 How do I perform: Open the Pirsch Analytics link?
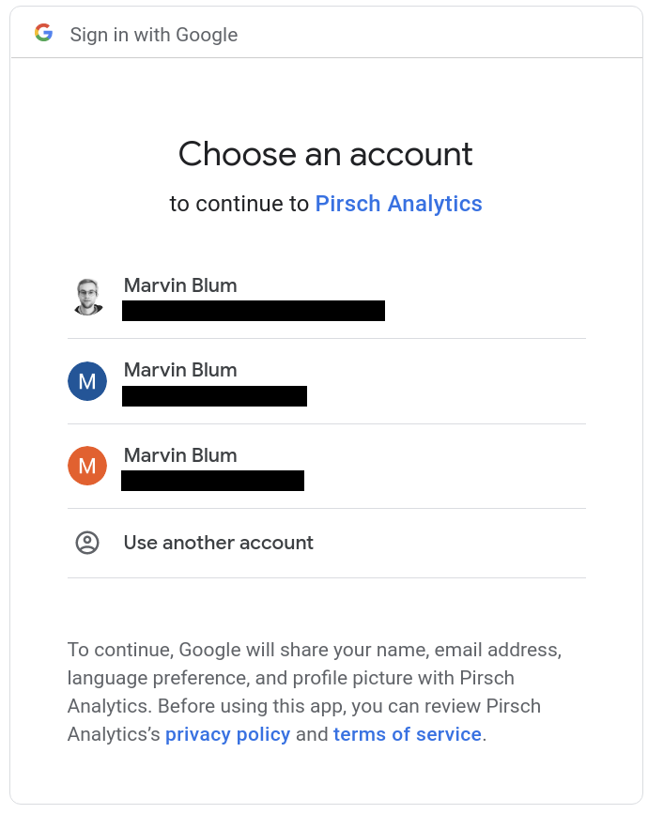[398, 204]
